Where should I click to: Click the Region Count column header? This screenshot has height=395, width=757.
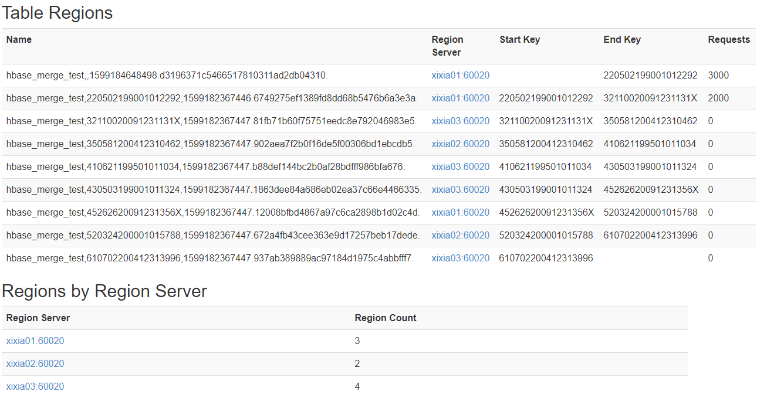pos(386,318)
